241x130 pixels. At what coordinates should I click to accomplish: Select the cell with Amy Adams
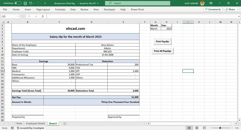[x=107, y=45]
